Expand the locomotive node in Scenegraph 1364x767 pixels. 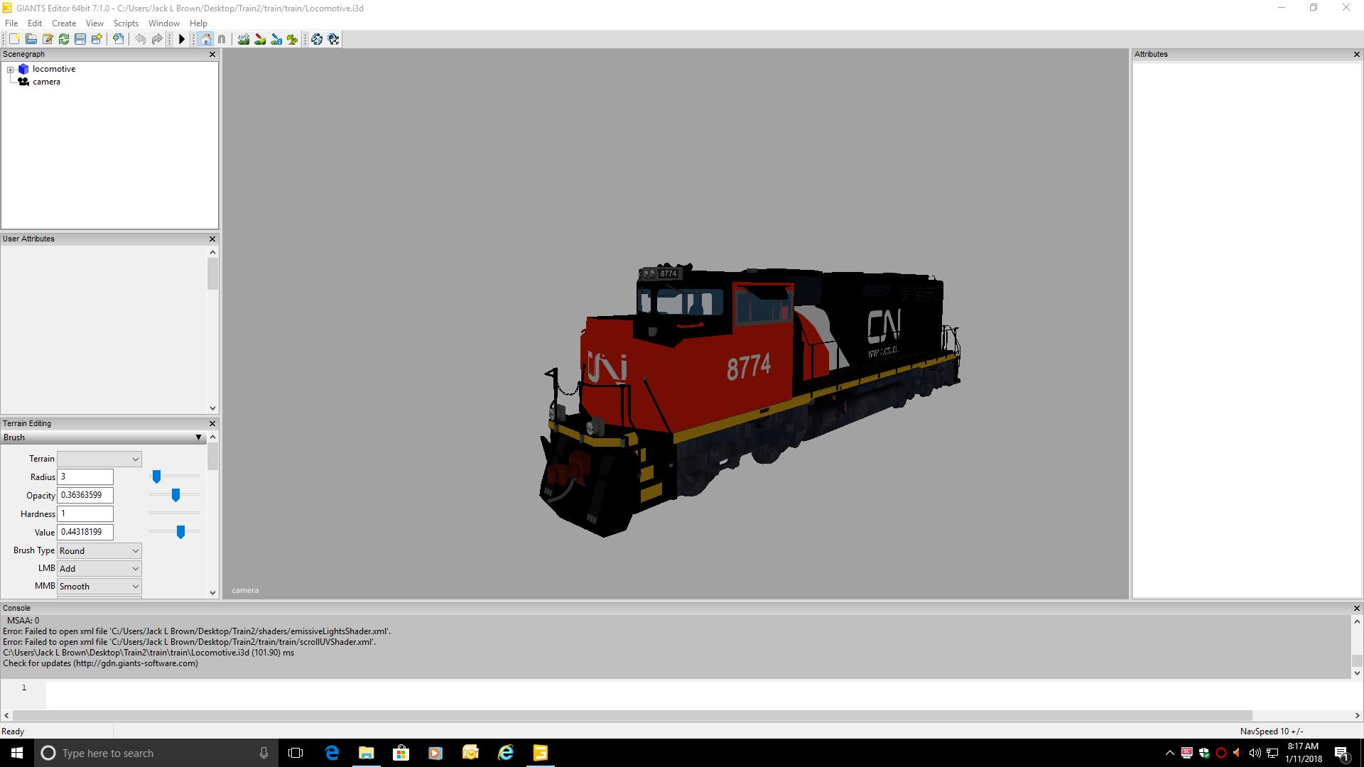click(10, 69)
